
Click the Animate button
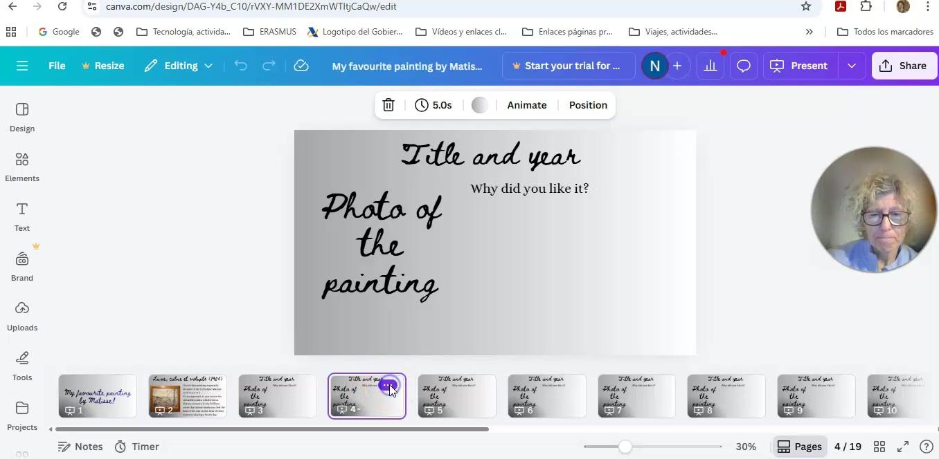coord(527,105)
